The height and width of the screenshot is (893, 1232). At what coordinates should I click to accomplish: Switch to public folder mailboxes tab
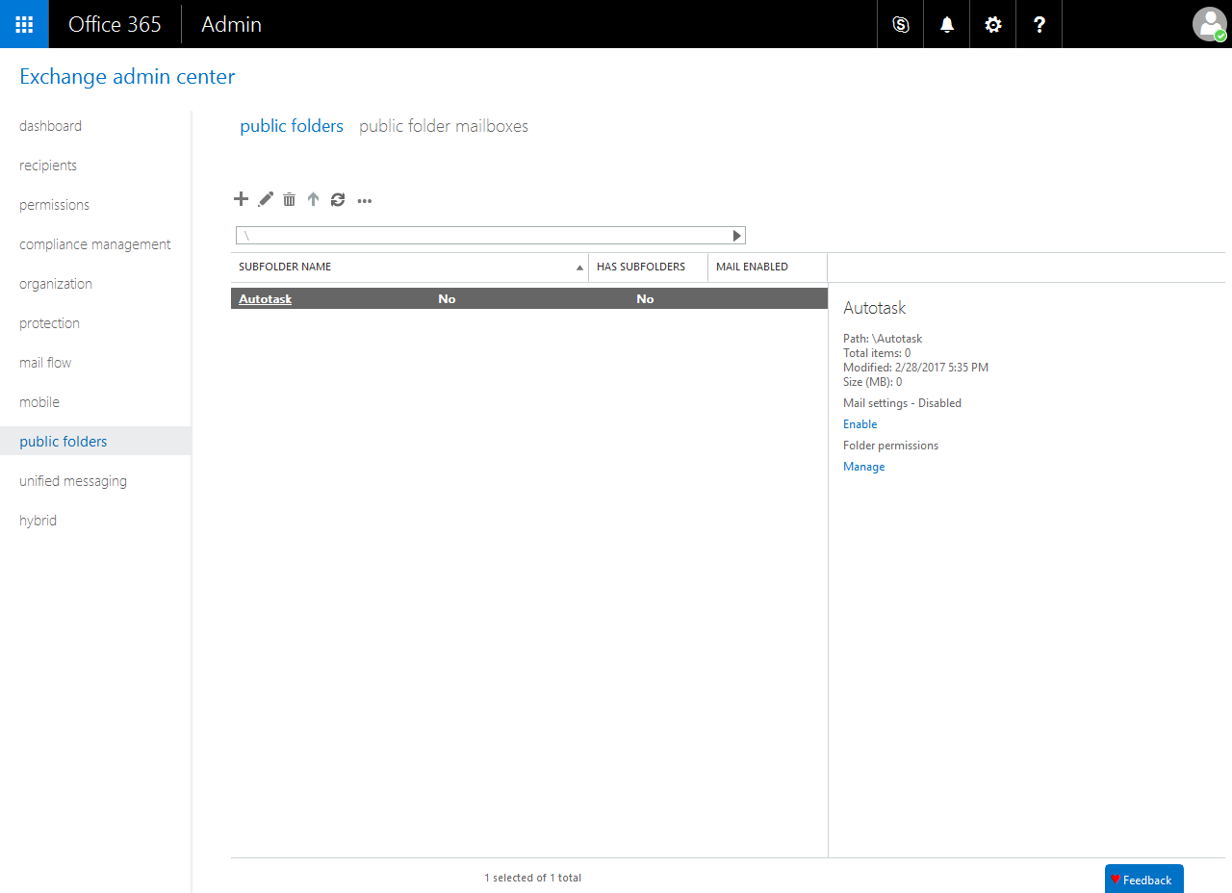[444, 126]
